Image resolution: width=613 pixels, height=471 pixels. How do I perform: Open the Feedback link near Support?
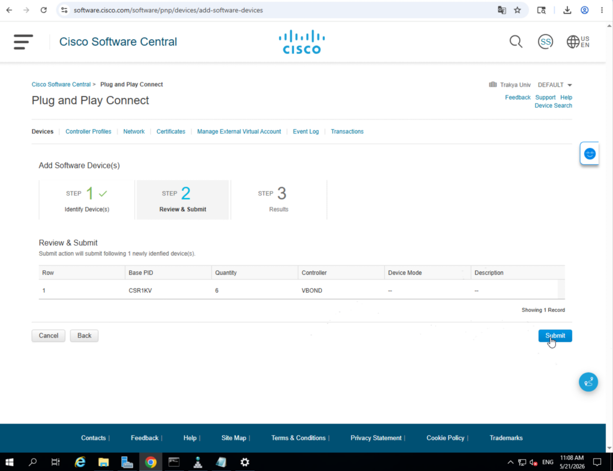[x=518, y=97]
